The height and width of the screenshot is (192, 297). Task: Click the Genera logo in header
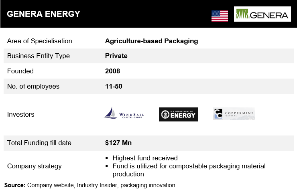(x=262, y=14)
